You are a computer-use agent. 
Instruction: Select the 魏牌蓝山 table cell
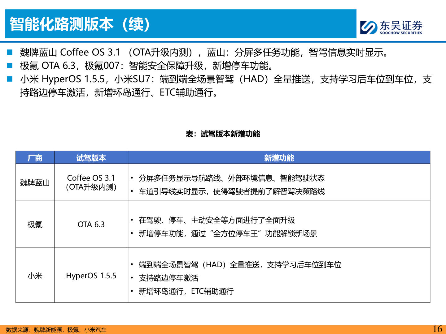click(35, 182)
